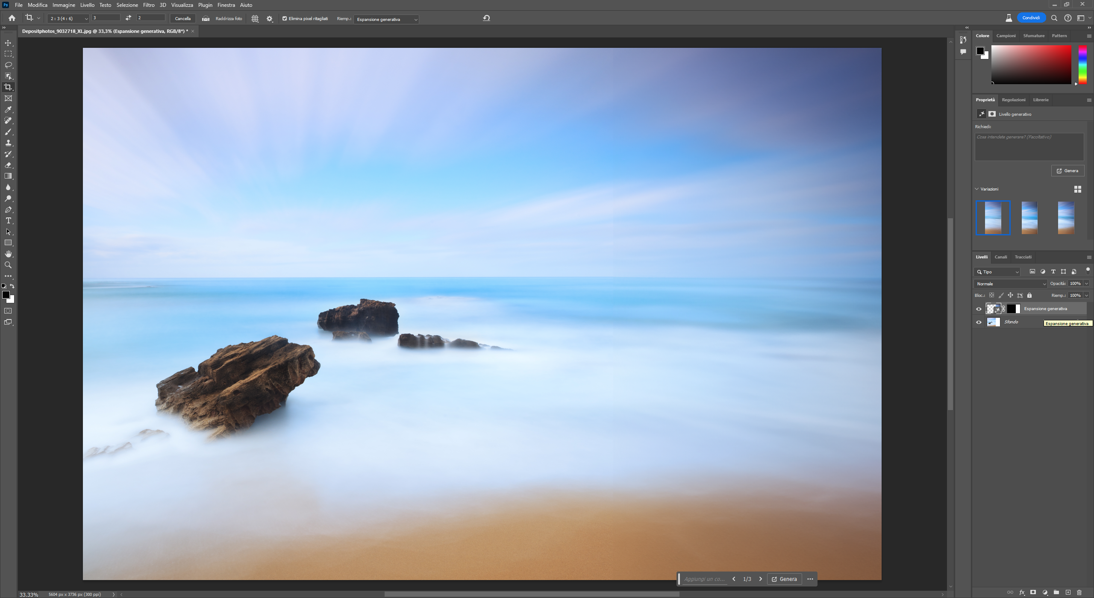Open the crop ratio preset dropdown
The image size is (1094, 598).
[x=68, y=19]
